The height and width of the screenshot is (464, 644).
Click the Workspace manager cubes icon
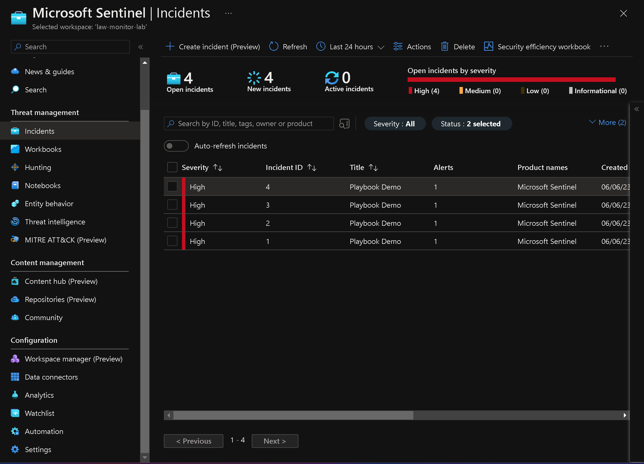[x=15, y=359]
